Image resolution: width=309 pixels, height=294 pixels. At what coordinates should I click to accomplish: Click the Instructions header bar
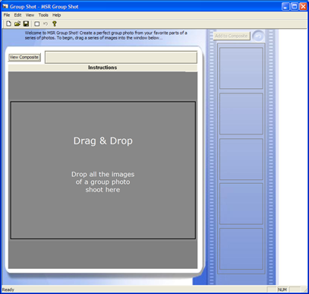tap(102, 68)
